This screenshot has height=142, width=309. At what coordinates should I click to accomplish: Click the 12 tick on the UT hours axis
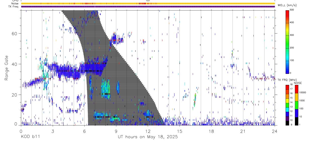(148, 131)
